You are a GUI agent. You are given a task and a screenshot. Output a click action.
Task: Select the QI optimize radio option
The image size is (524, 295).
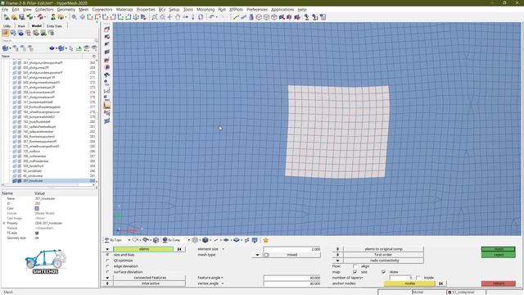click(x=107, y=261)
